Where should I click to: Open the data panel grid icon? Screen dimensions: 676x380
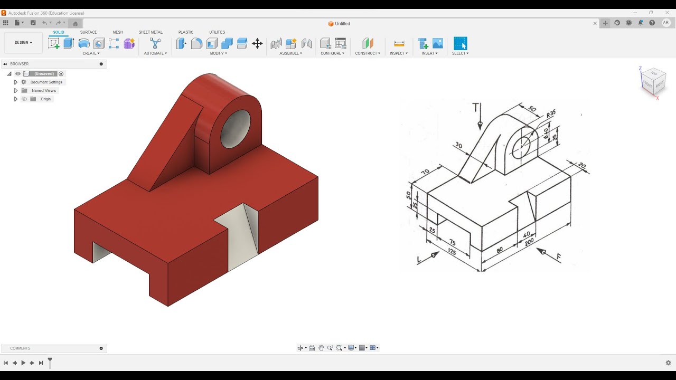pyautogui.click(x=5, y=23)
